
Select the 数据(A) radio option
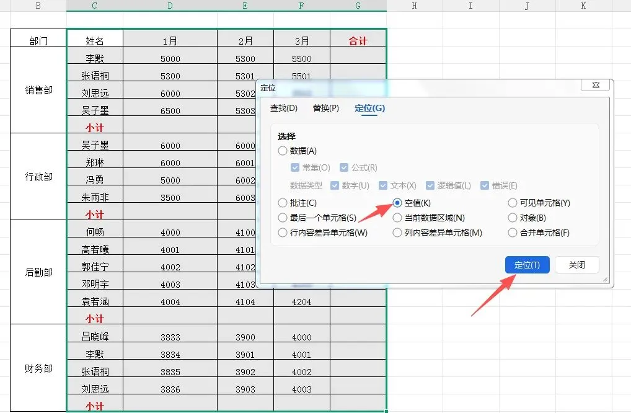298,151
